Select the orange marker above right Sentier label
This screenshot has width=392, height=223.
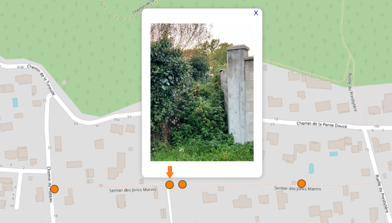tap(302, 184)
